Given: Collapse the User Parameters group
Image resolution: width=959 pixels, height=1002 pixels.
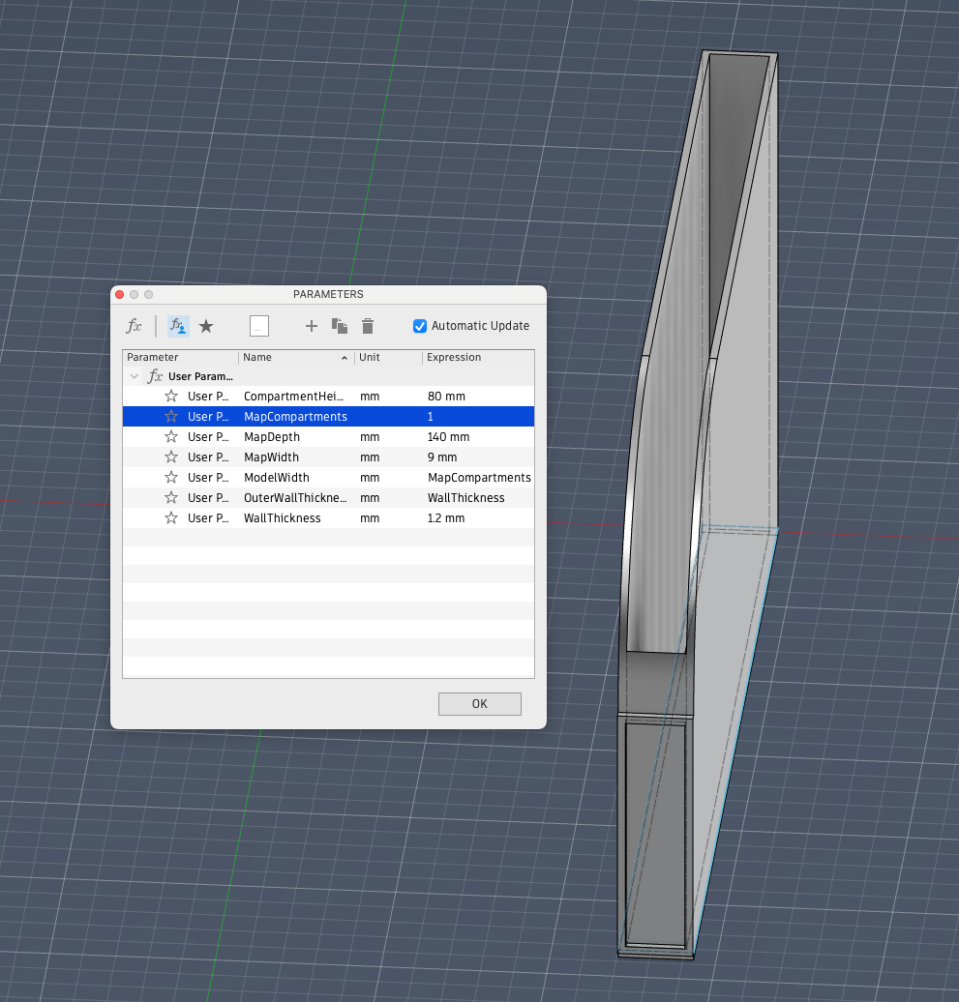Looking at the screenshot, I should (134, 376).
